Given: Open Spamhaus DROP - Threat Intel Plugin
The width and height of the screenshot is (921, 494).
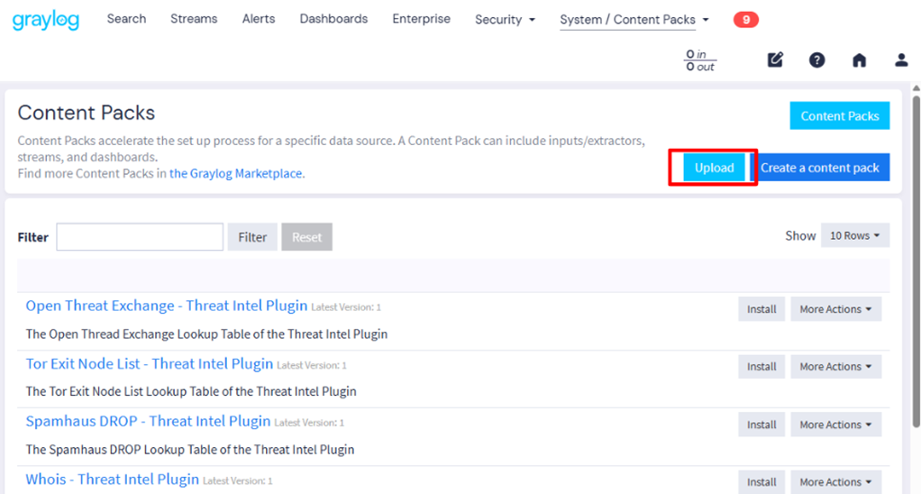Looking at the screenshot, I should [148, 421].
